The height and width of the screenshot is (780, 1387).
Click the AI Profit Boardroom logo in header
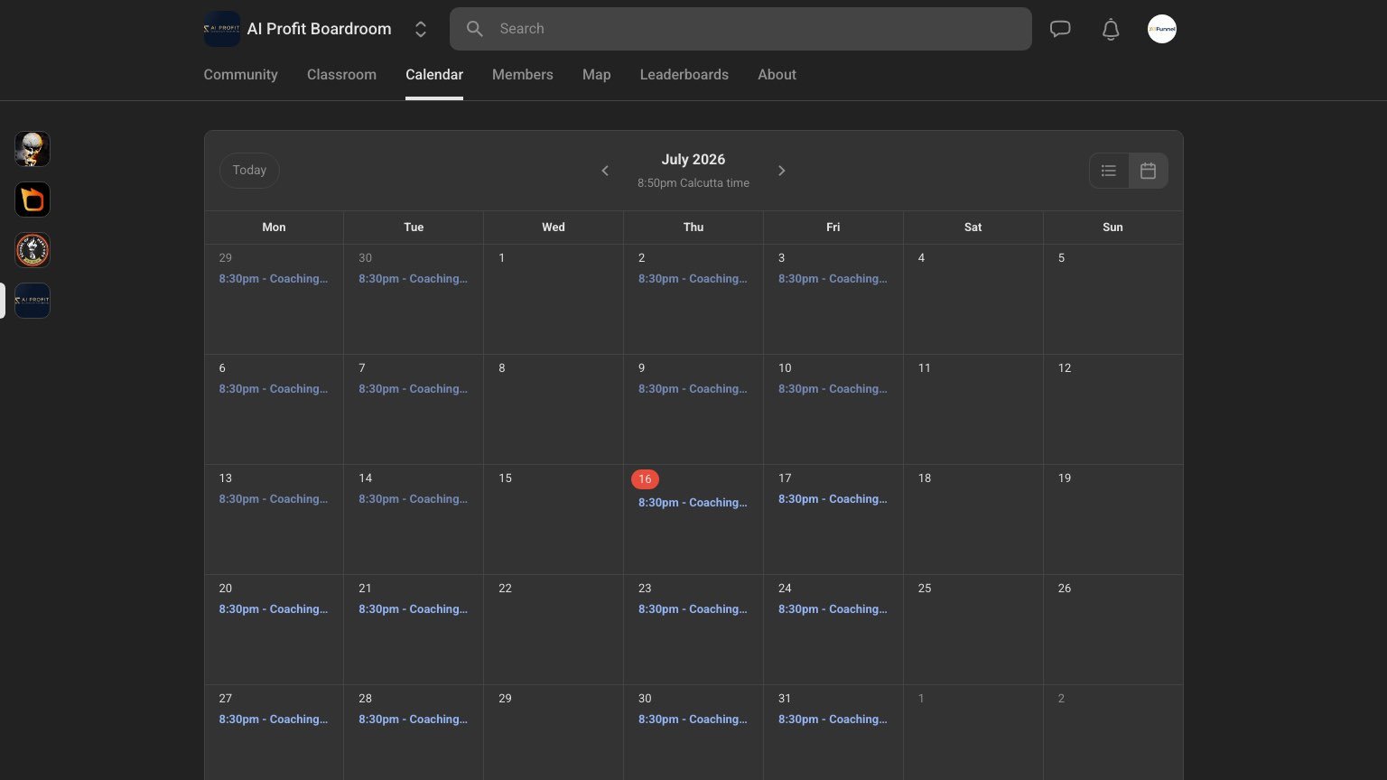pyautogui.click(x=221, y=29)
